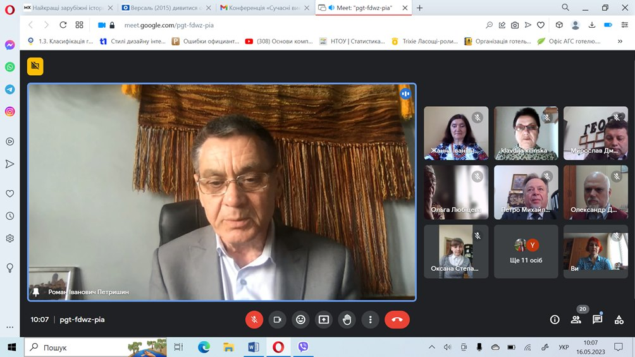This screenshot has width=635, height=357.
Task: Open the Ще 11 осіб tile
Action: point(526,251)
